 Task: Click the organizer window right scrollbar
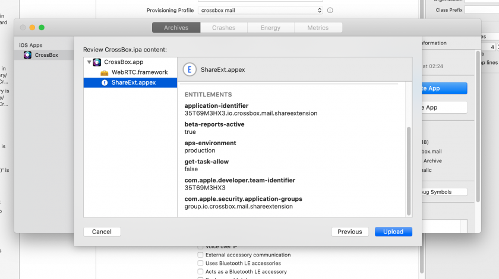point(478,126)
